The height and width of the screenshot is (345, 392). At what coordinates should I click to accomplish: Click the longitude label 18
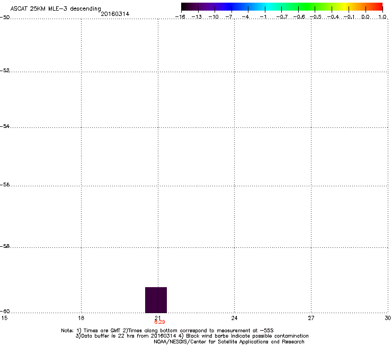[81, 318]
